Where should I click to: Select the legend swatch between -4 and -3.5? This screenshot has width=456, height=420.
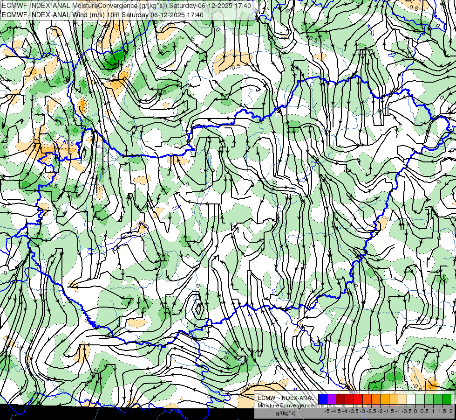349,399
